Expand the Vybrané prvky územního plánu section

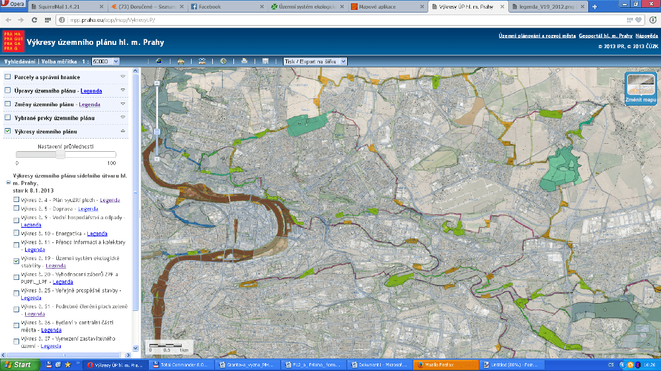122,118
